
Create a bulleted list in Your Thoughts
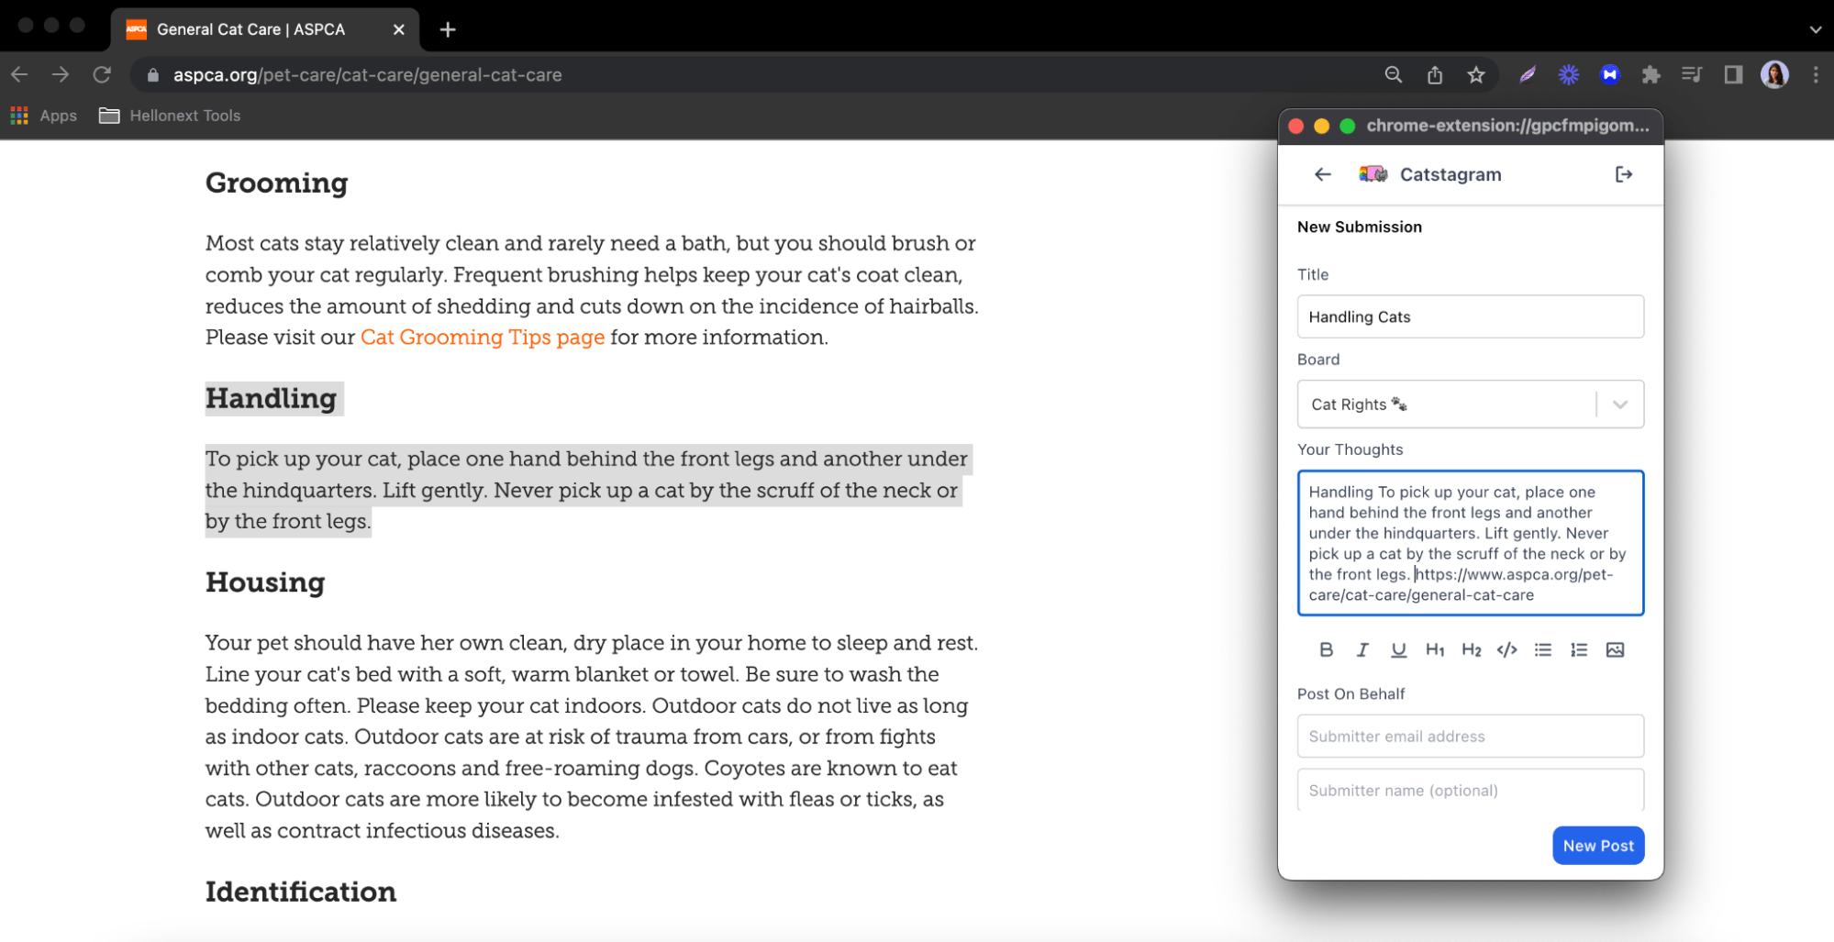click(1542, 649)
